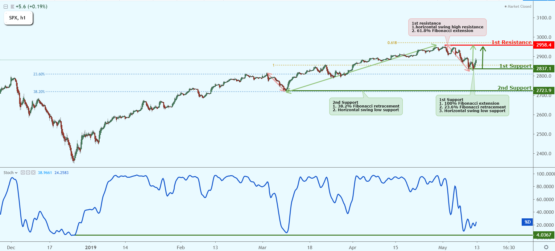Click the %D label on the stochastic scale
The image size is (555, 251).
(527, 222)
